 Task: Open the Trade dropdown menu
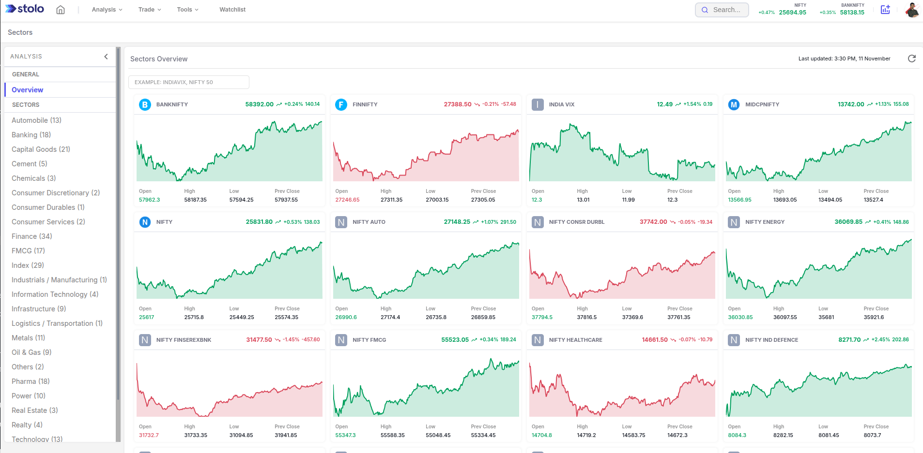[x=150, y=10]
